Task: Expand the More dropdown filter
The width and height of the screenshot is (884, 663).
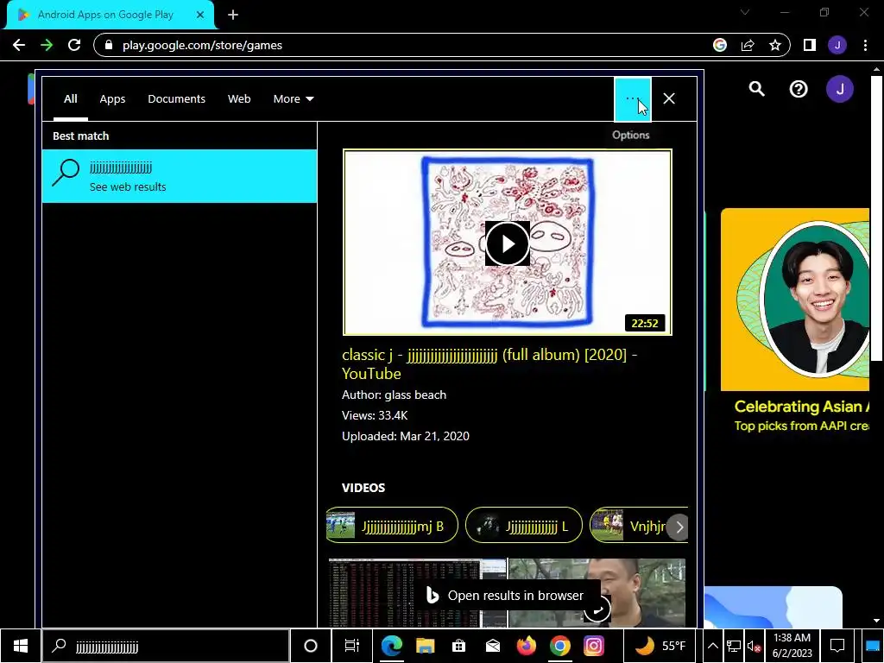Action: click(294, 98)
